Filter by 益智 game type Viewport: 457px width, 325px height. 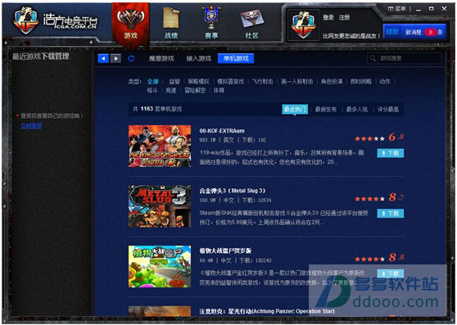174,82
